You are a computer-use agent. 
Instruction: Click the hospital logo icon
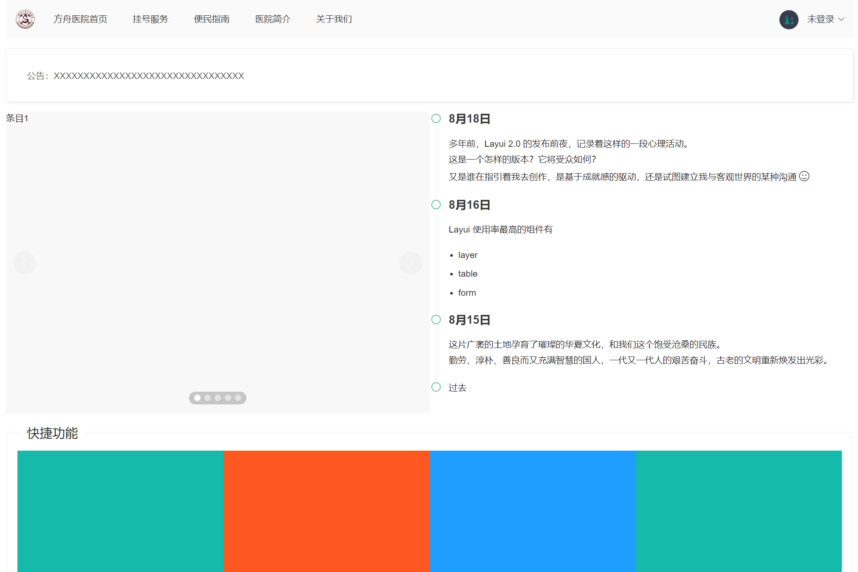click(25, 19)
